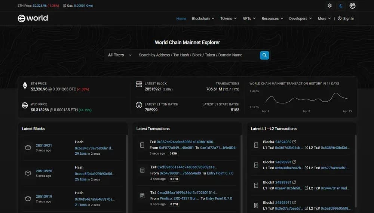Click the Latest L1 State Batch value 5183
This screenshot has height=213, width=374.
[x=235, y=110]
